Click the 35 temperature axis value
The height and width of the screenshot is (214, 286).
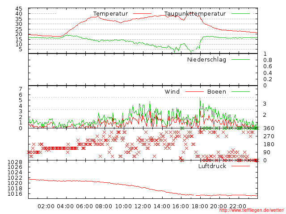(19, 19)
